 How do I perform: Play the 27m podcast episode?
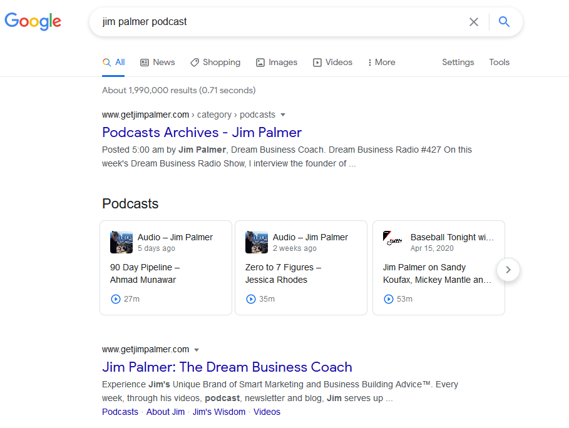115,299
